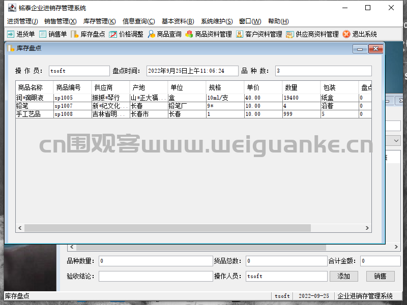Image resolution: width=407 pixels, height=305 pixels.
Task: Click the 操作人员 field in background window
Action: 286,276
